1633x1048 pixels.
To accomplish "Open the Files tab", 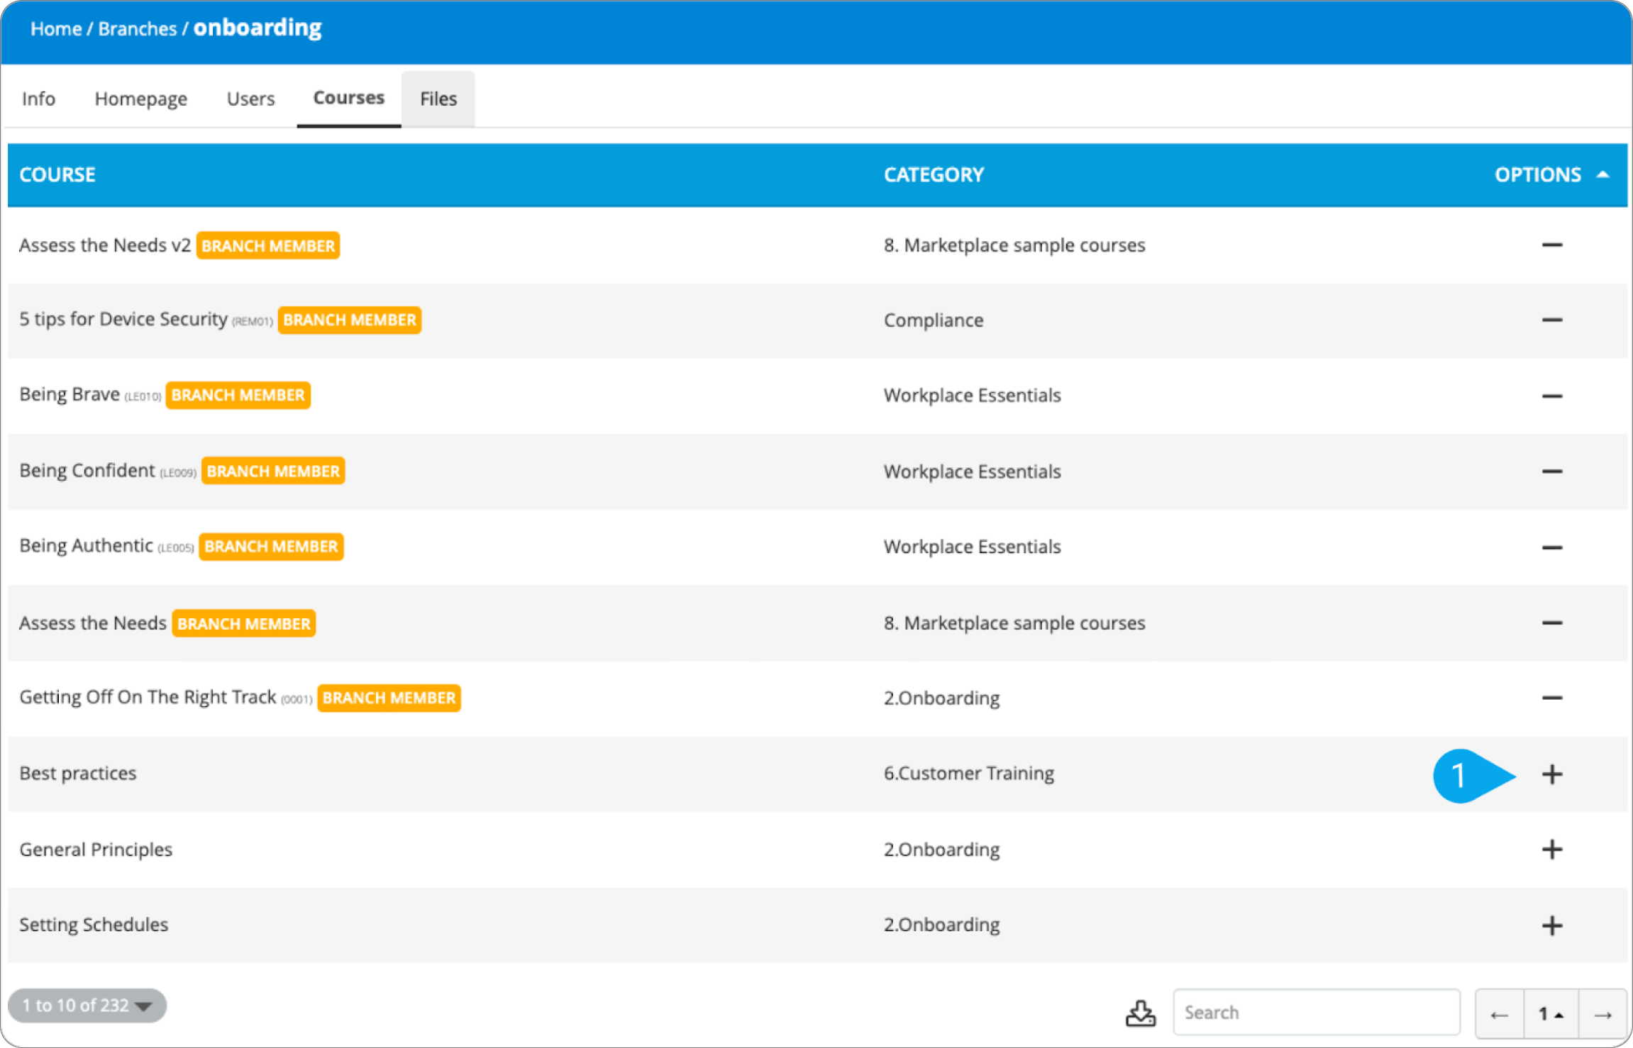I will tap(438, 99).
